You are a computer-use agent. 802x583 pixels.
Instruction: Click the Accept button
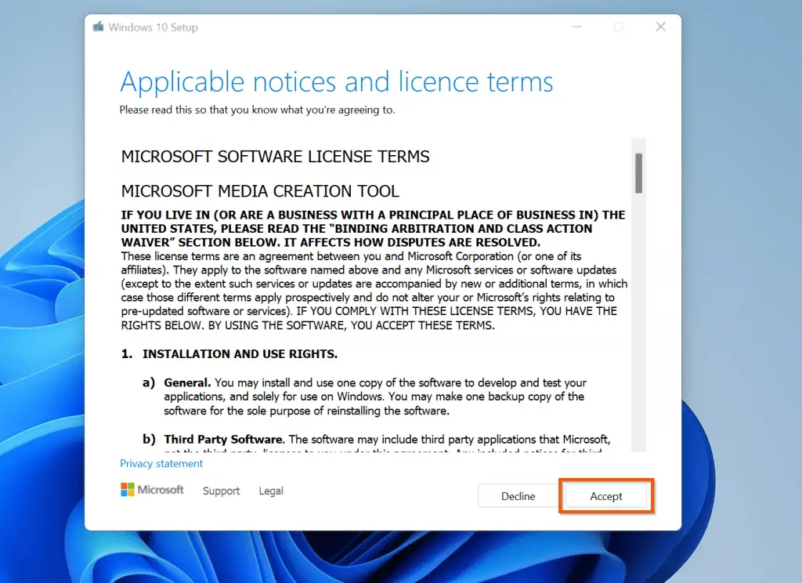pyautogui.click(x=606, y=496)
